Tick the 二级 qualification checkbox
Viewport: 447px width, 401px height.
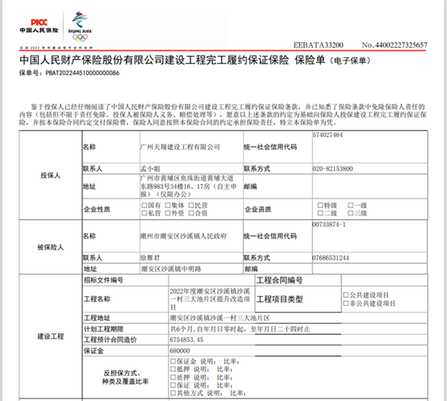320,213
